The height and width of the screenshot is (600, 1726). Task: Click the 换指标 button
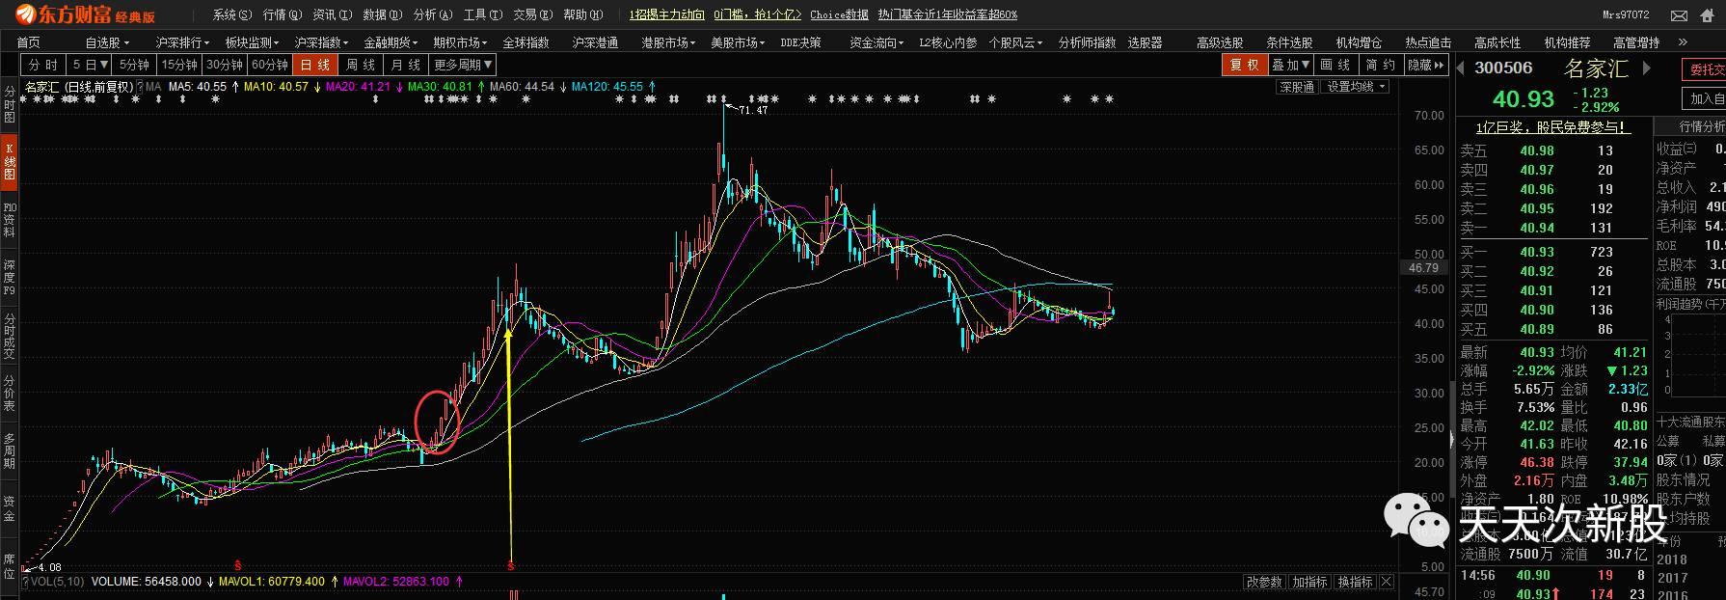1355,582
